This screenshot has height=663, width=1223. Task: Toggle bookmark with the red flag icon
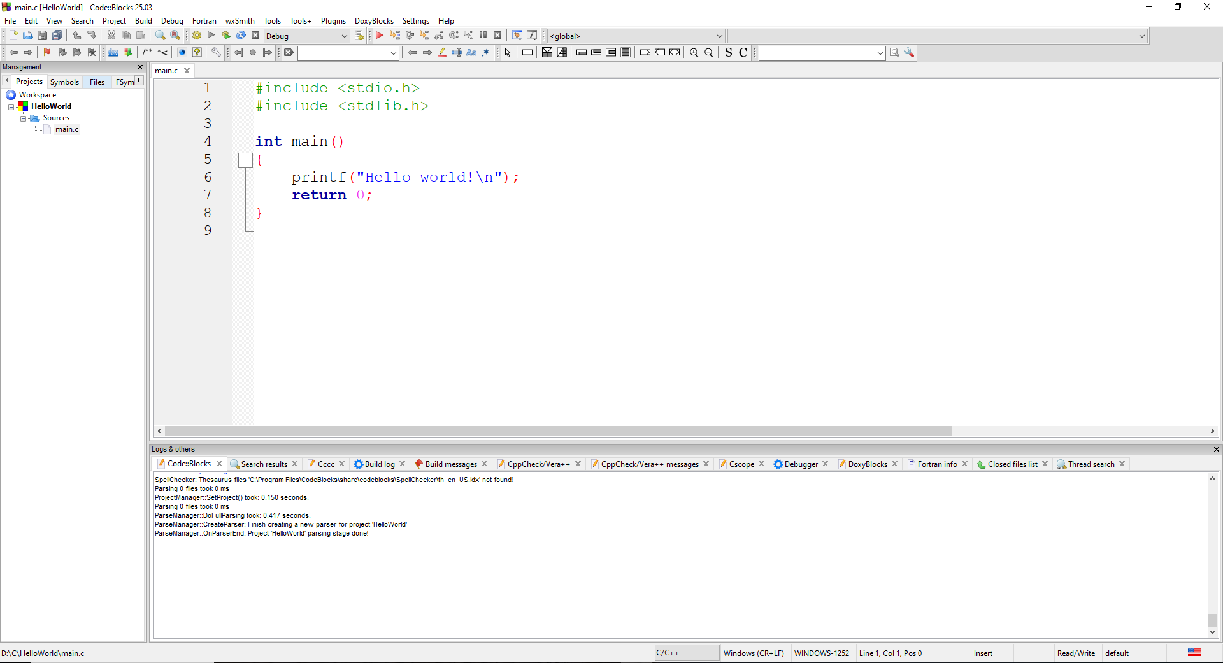(x=47, y=53)
